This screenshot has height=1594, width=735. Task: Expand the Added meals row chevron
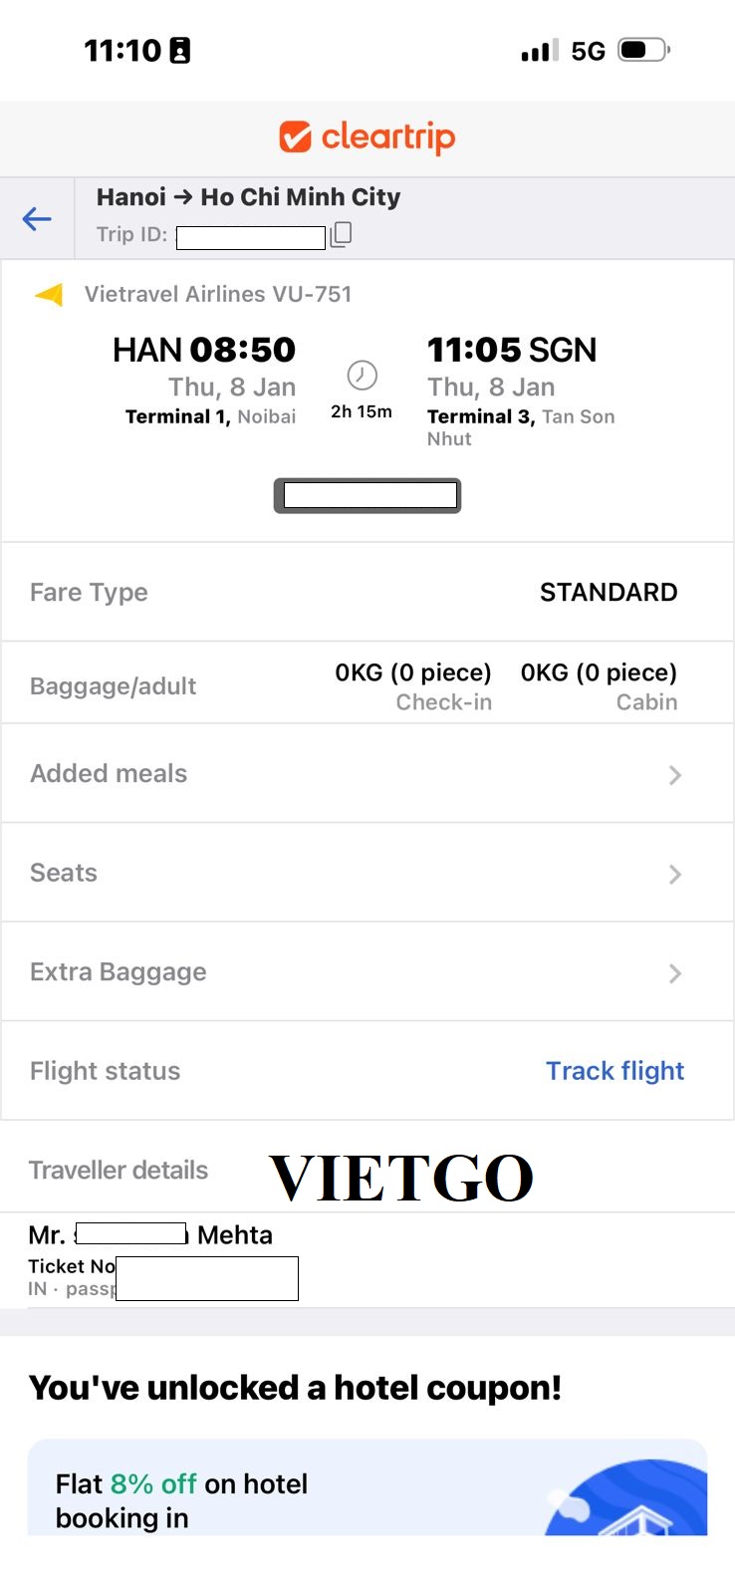(675, 775)
